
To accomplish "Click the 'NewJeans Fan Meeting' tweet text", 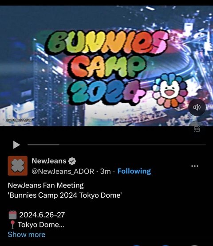I will tap(46, 185).
